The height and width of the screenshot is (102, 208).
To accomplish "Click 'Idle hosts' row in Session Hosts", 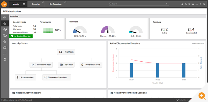I will [24, 29].
